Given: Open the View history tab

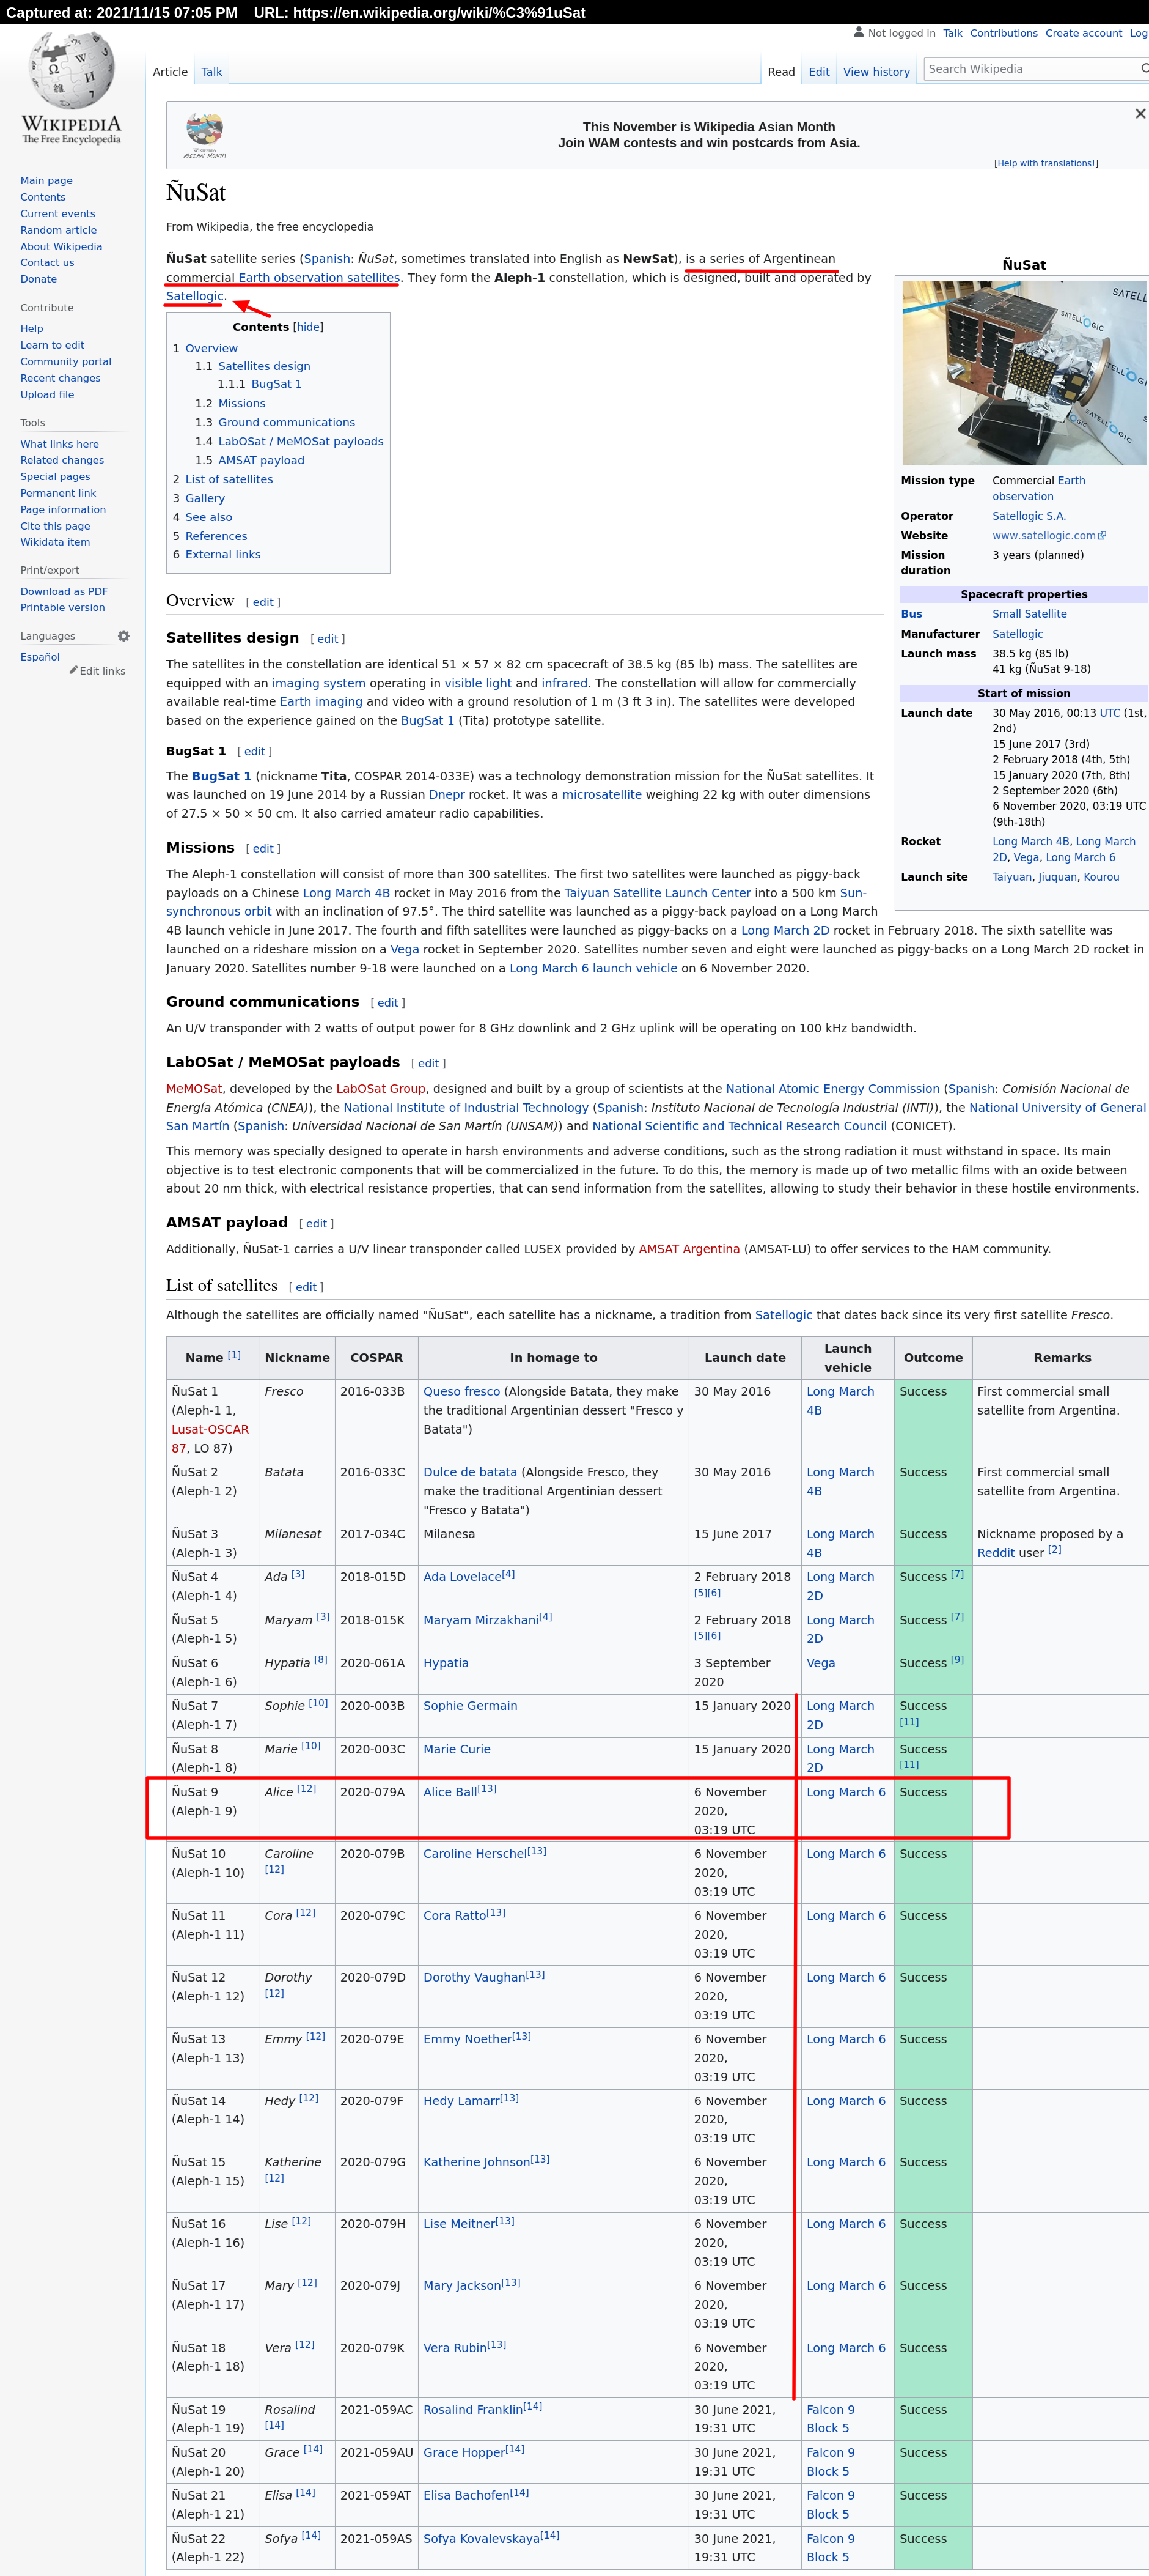Looking at the screenshot, I should (x=876, y=72).
